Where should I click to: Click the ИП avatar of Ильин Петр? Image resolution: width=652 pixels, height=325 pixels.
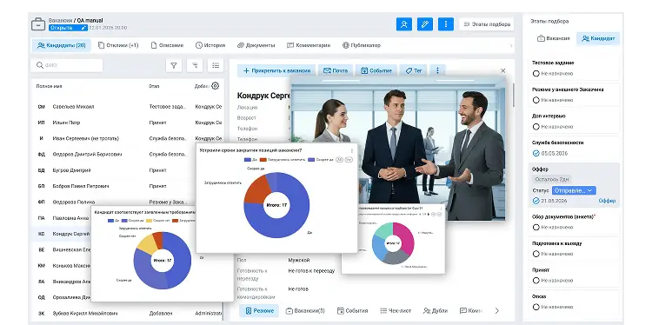coord(41,123)
